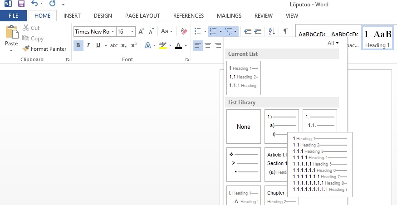Click the Text Effects glowing A icon

(x=148, y=45)
